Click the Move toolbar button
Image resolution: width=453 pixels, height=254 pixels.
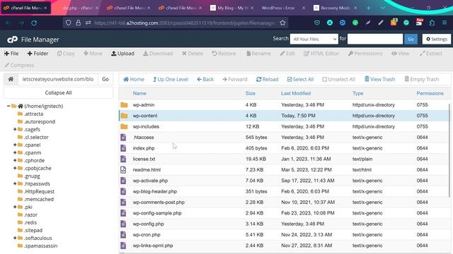click(93, 54)
